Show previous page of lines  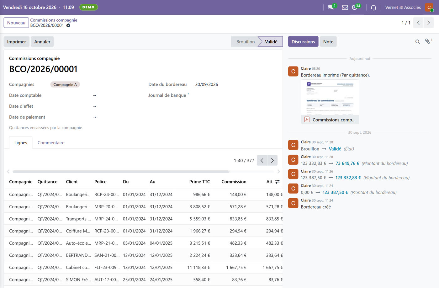[262, 160]
